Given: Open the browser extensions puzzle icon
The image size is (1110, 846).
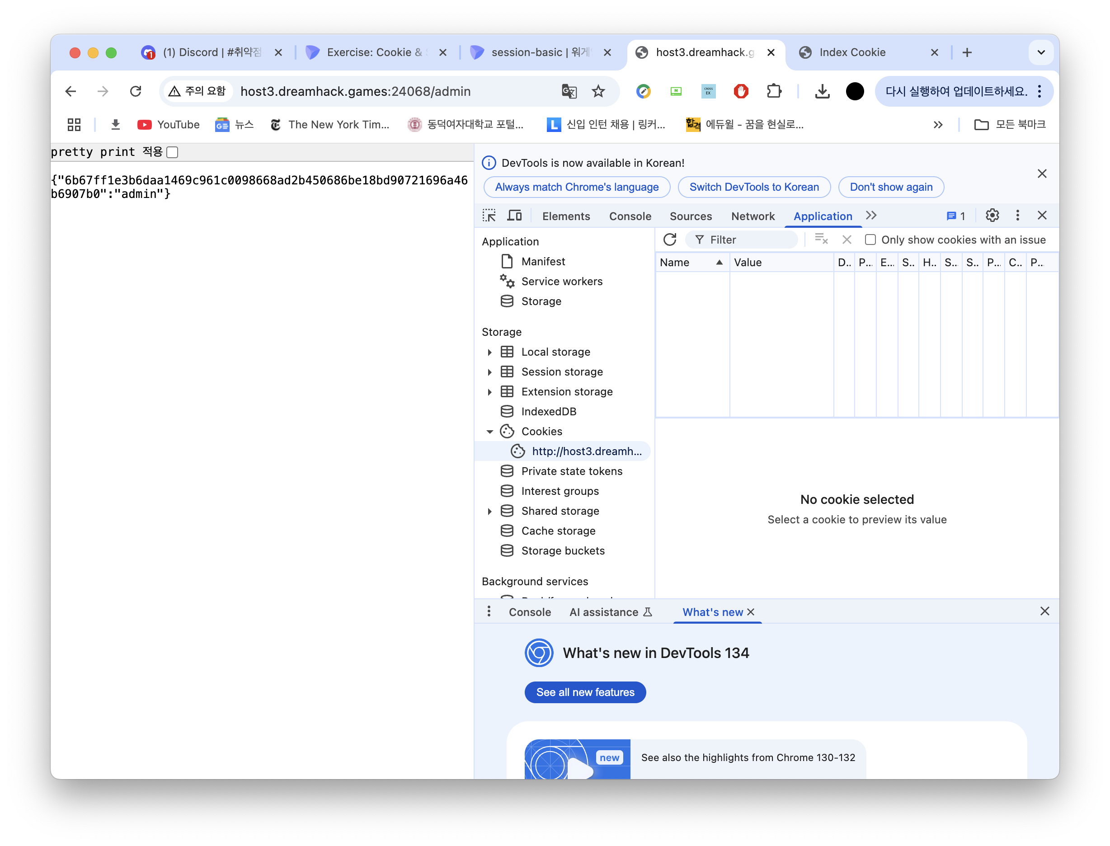Looking at the screenshot, I should 774,91.
